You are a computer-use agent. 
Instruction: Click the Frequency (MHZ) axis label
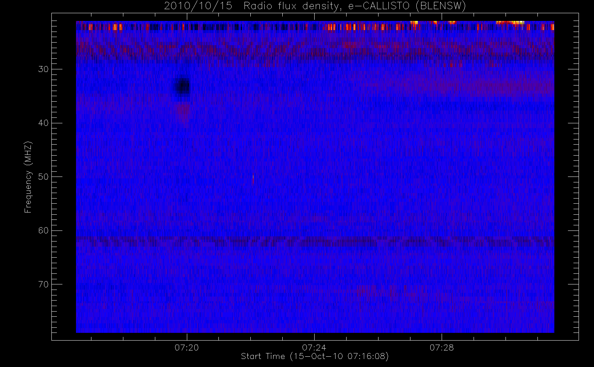click(28, 177)
